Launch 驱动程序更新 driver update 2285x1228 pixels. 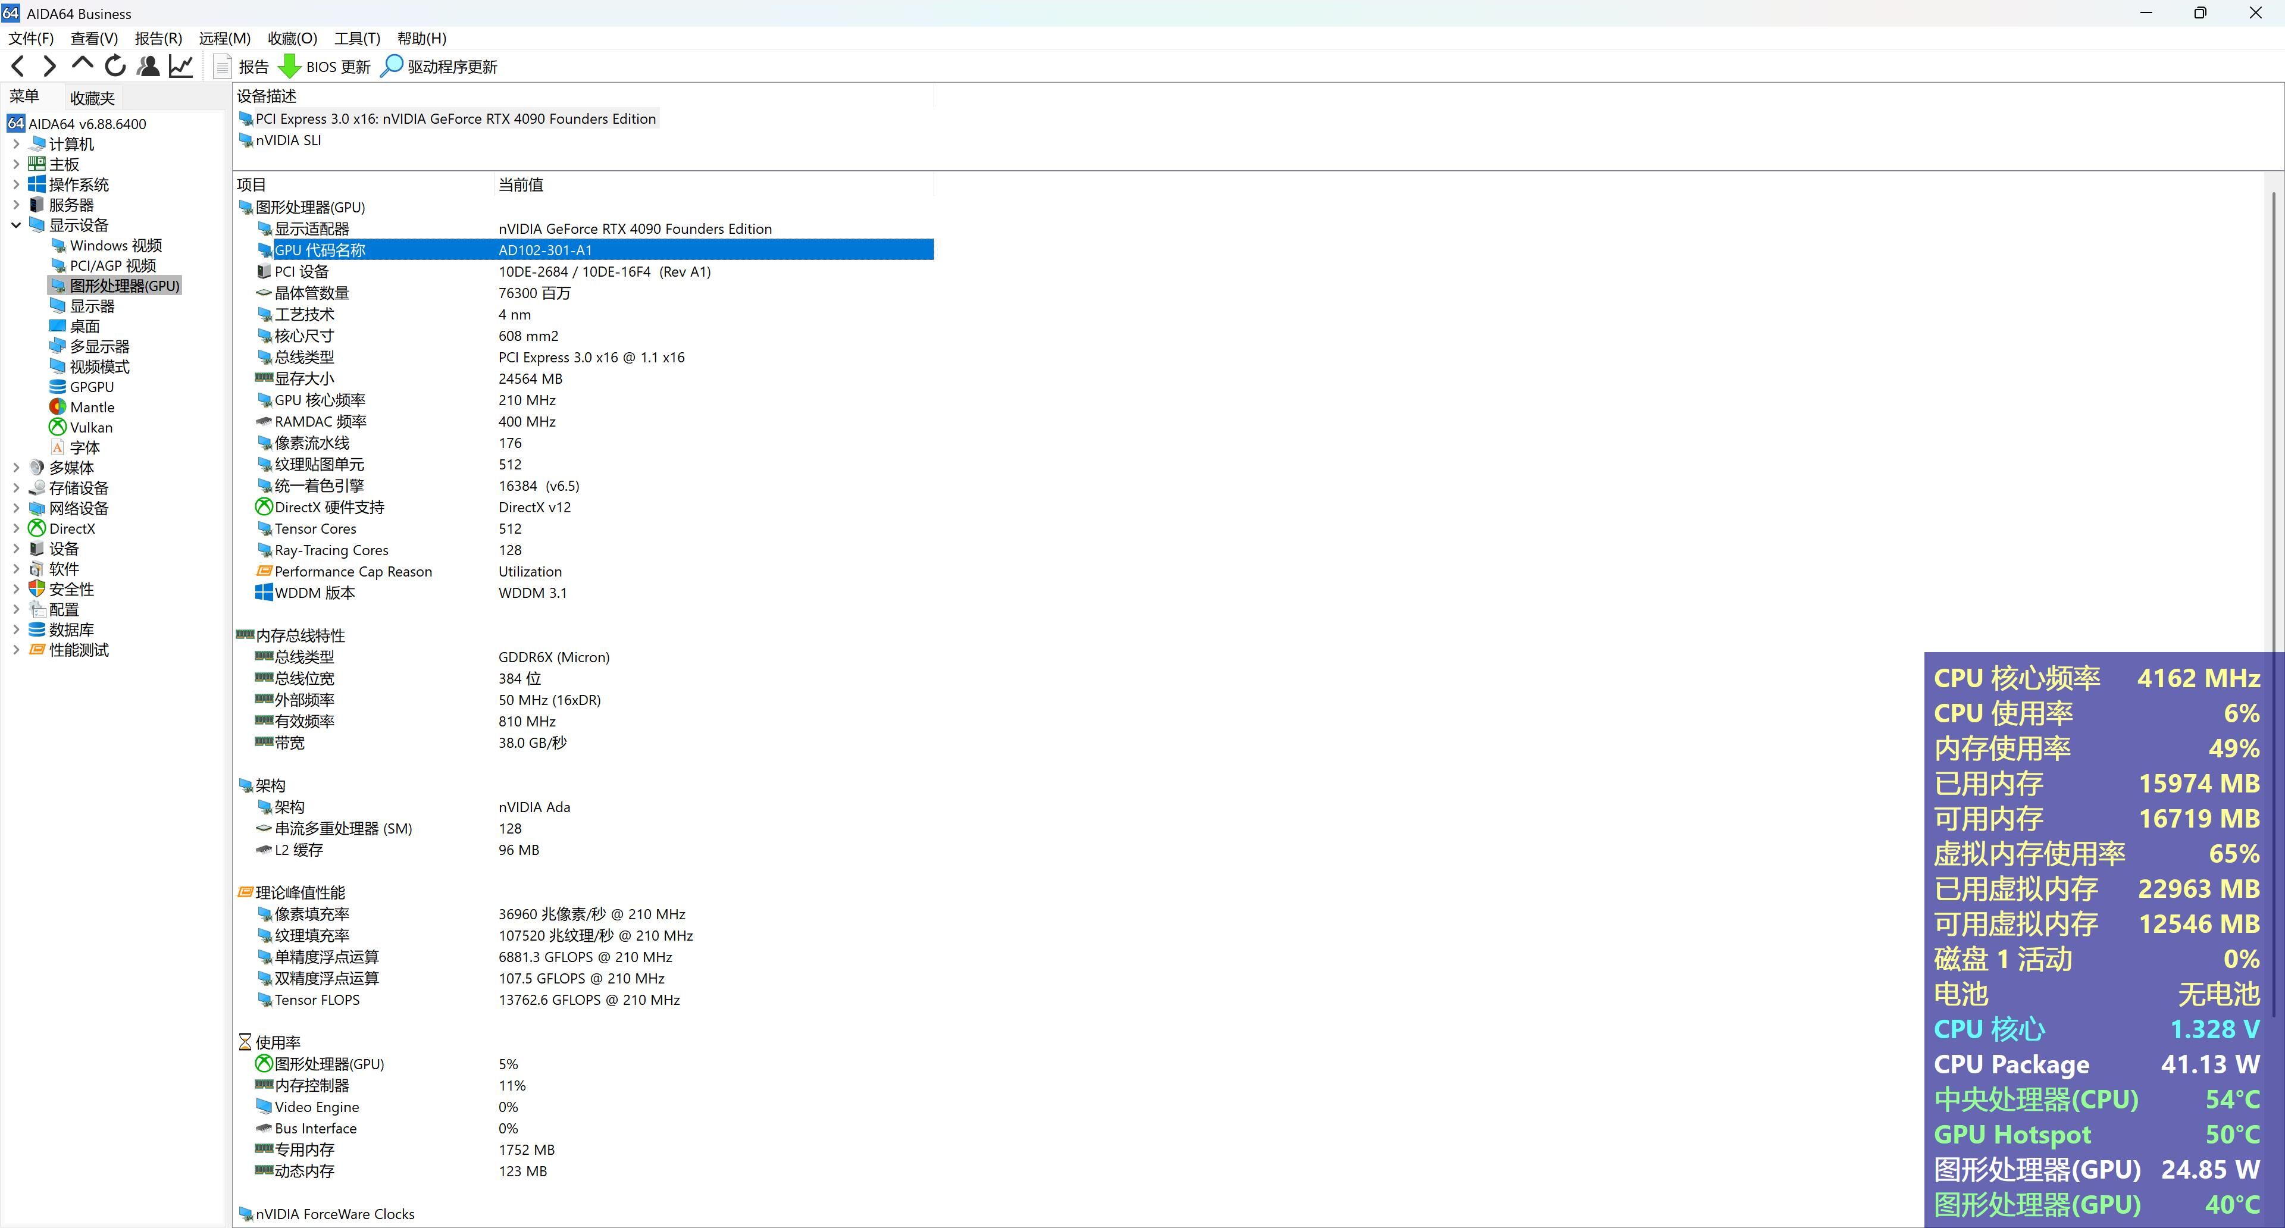coord(439,67)
